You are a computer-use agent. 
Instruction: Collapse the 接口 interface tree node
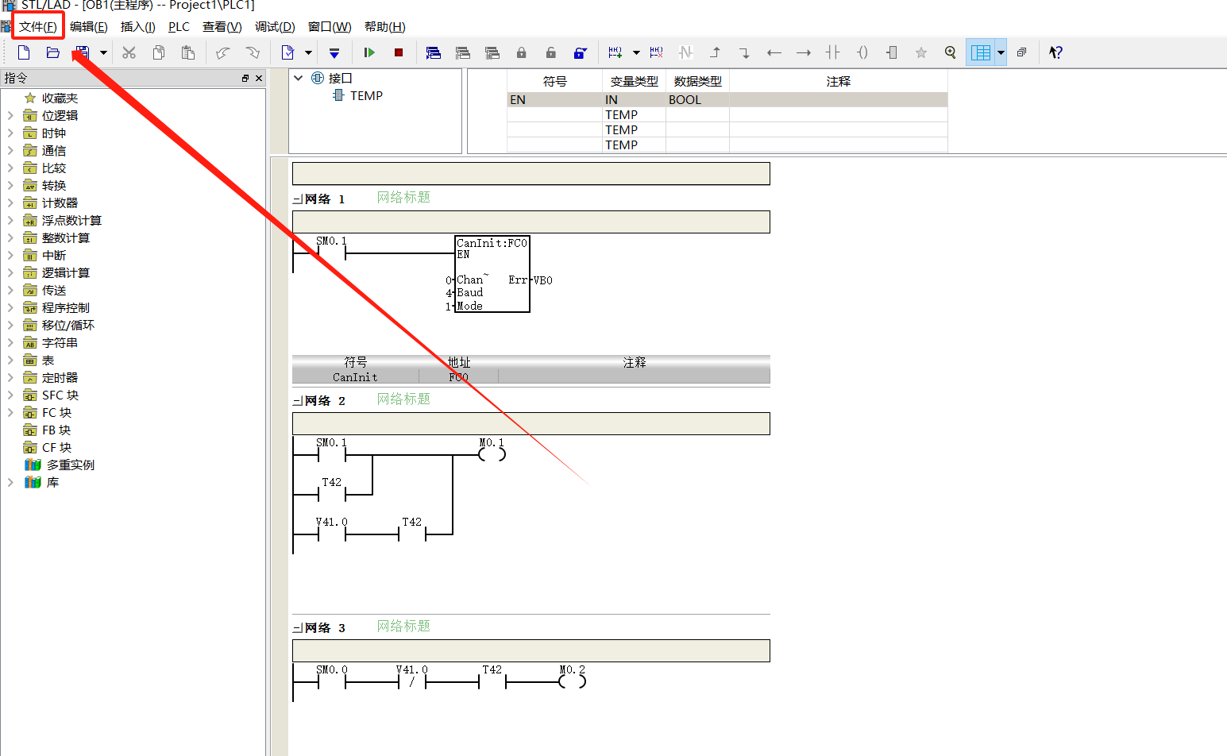[x=299, y=78]
